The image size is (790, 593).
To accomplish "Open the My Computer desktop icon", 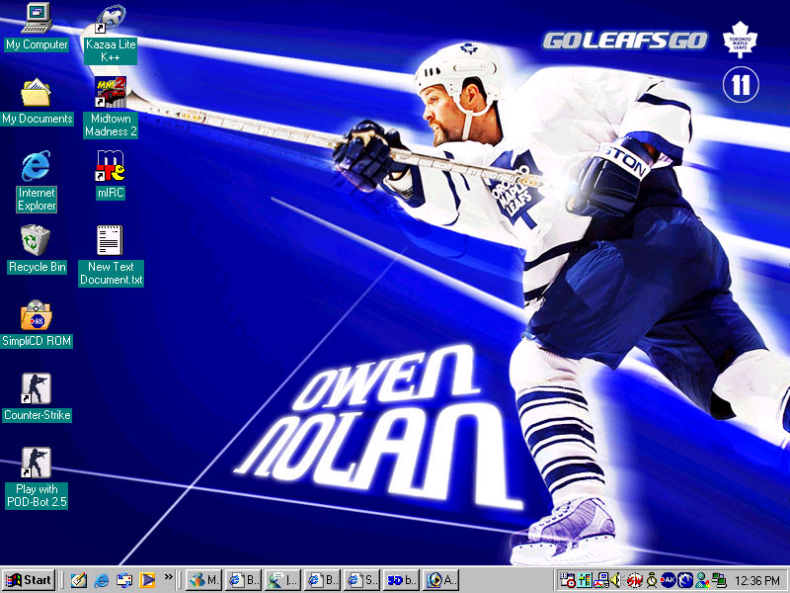I will coord(37,18).
